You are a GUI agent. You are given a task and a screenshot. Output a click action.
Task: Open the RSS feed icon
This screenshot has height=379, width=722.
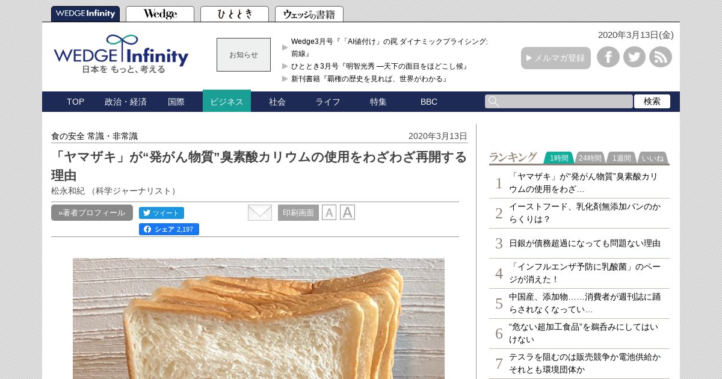(661, 57)
